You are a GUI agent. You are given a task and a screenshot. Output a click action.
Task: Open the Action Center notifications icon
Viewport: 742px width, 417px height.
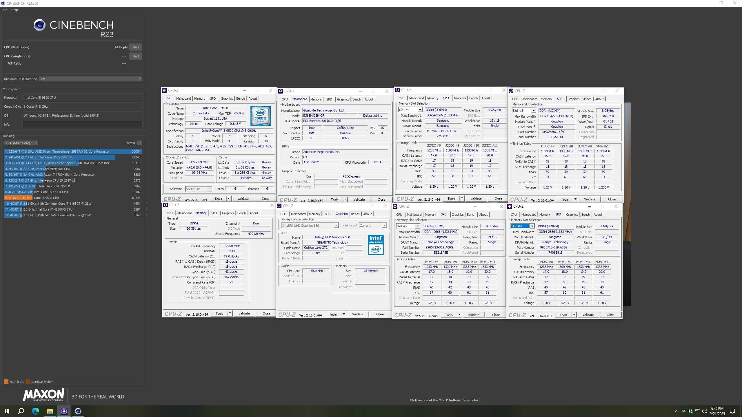click(x=732, y=411)
